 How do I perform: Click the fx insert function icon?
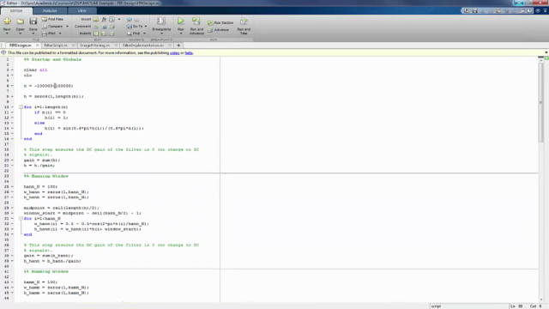[x=104, y=19]
